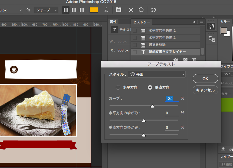Open the docked history panel icon
Screen dimensions: 233x168
(x=211, y=26)
